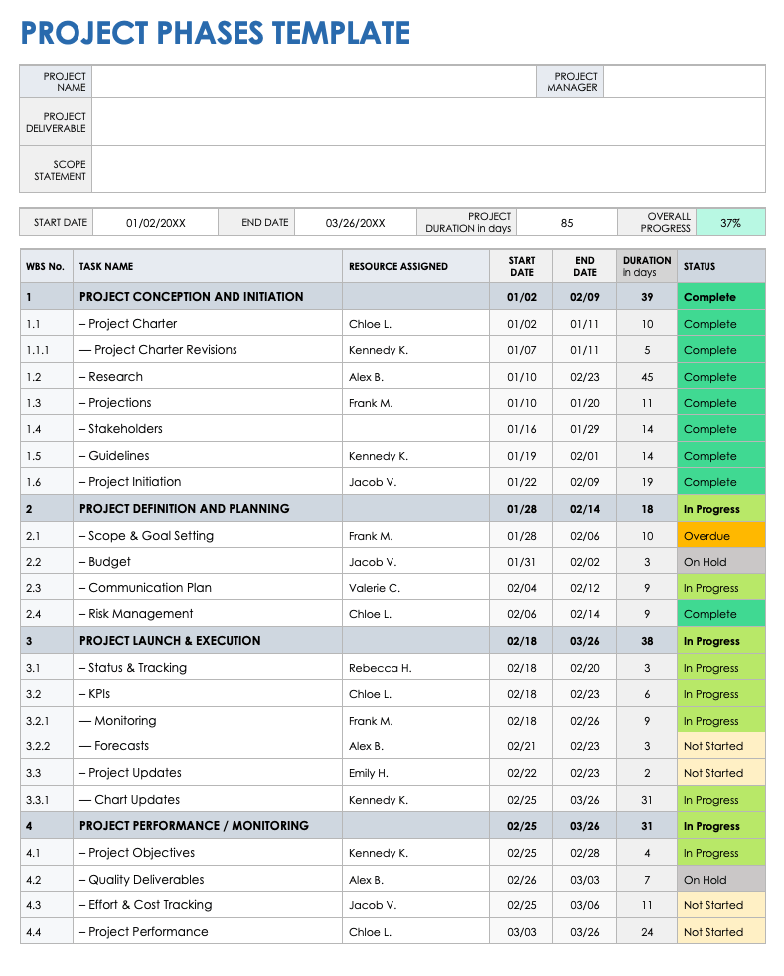Click the WBS No. column header
This screenshot has height=976, width=784.
pyautogui.click(x=46, y=266)
